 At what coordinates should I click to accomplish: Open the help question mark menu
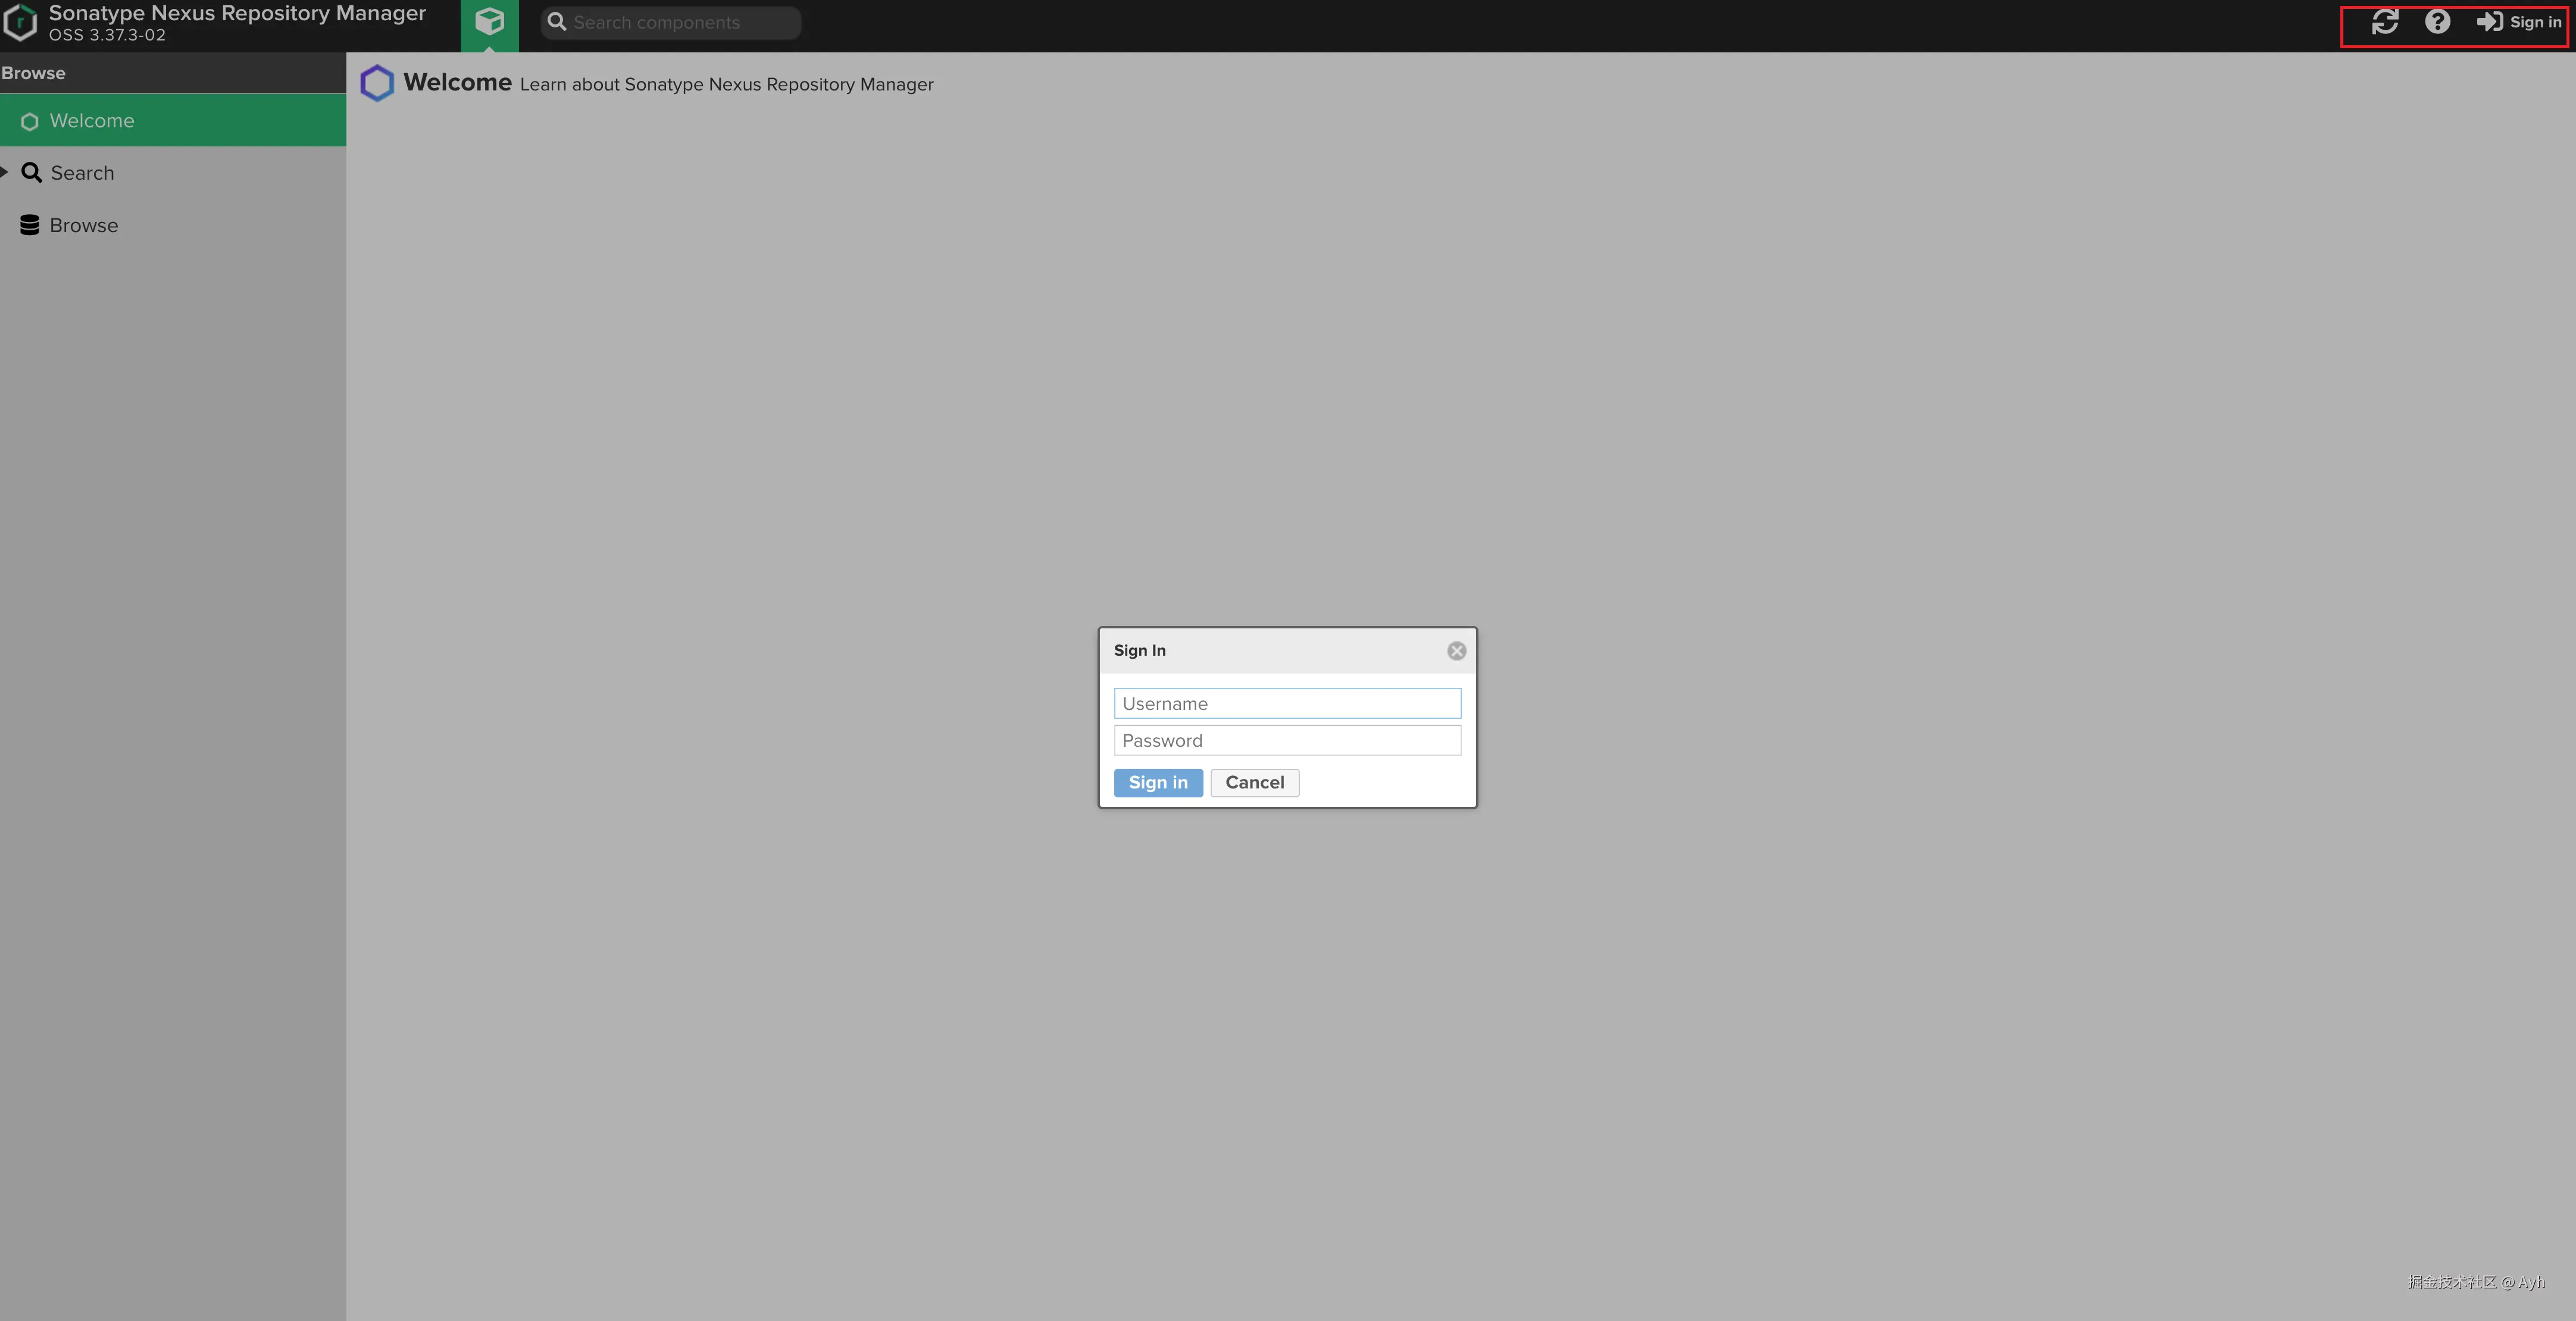(x=2437, y=22)
